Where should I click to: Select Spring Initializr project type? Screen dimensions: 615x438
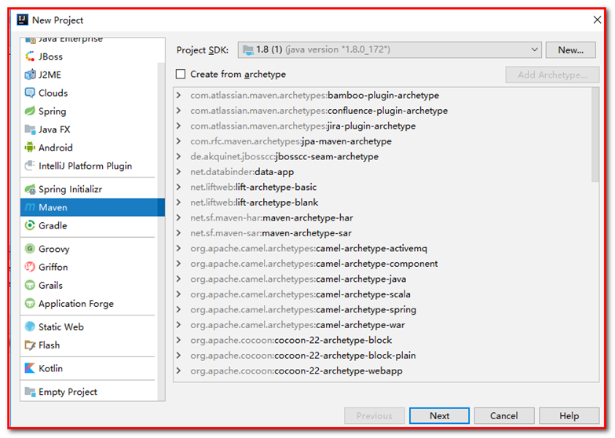point(89,189)
